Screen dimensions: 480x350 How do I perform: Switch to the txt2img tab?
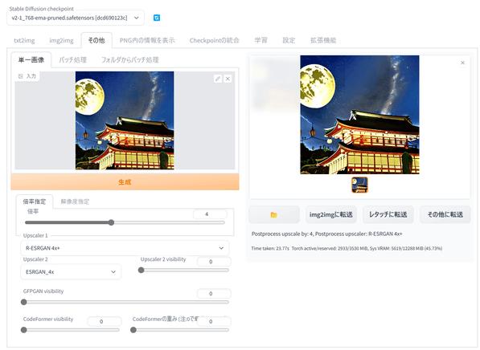click(24, 40)
